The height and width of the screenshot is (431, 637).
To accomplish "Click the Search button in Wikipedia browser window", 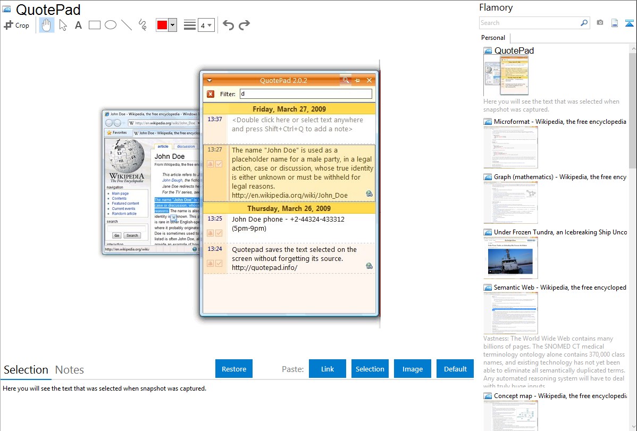I will (x=132, y=235).
